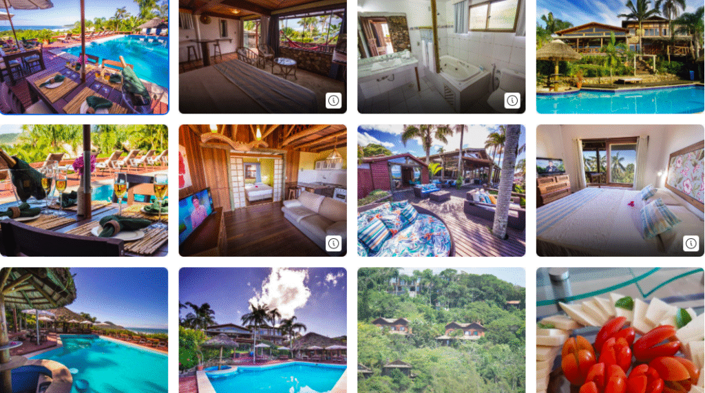Image resolution: width=705 pixels, height=393 pixels.
Task: Click info icon on bathroom jacuzzi photo
Action: click(512, 100)
